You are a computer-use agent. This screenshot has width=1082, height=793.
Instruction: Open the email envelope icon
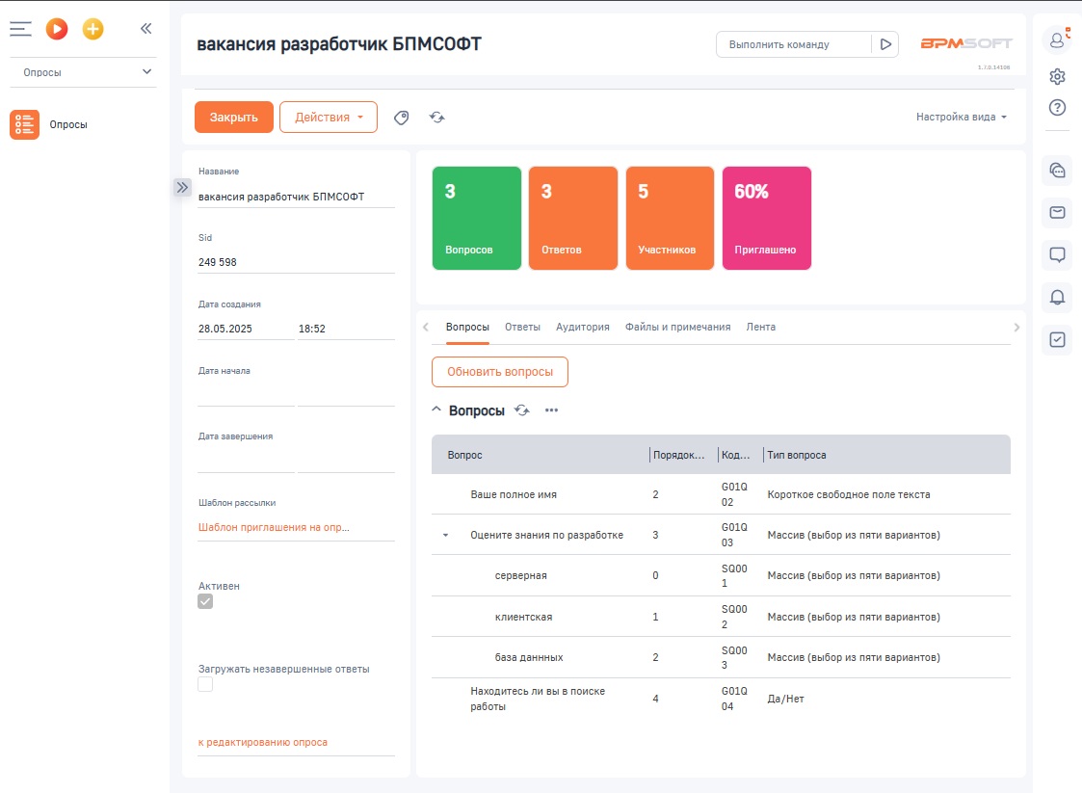click(1057, 212)
